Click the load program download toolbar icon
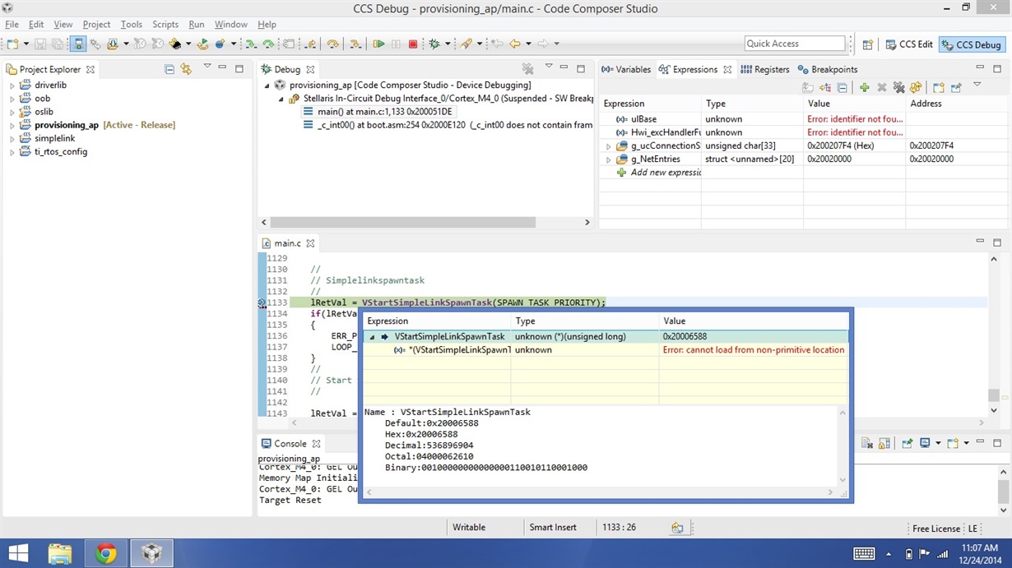This screenshot has height=568, width=1012. pos(114,44)
